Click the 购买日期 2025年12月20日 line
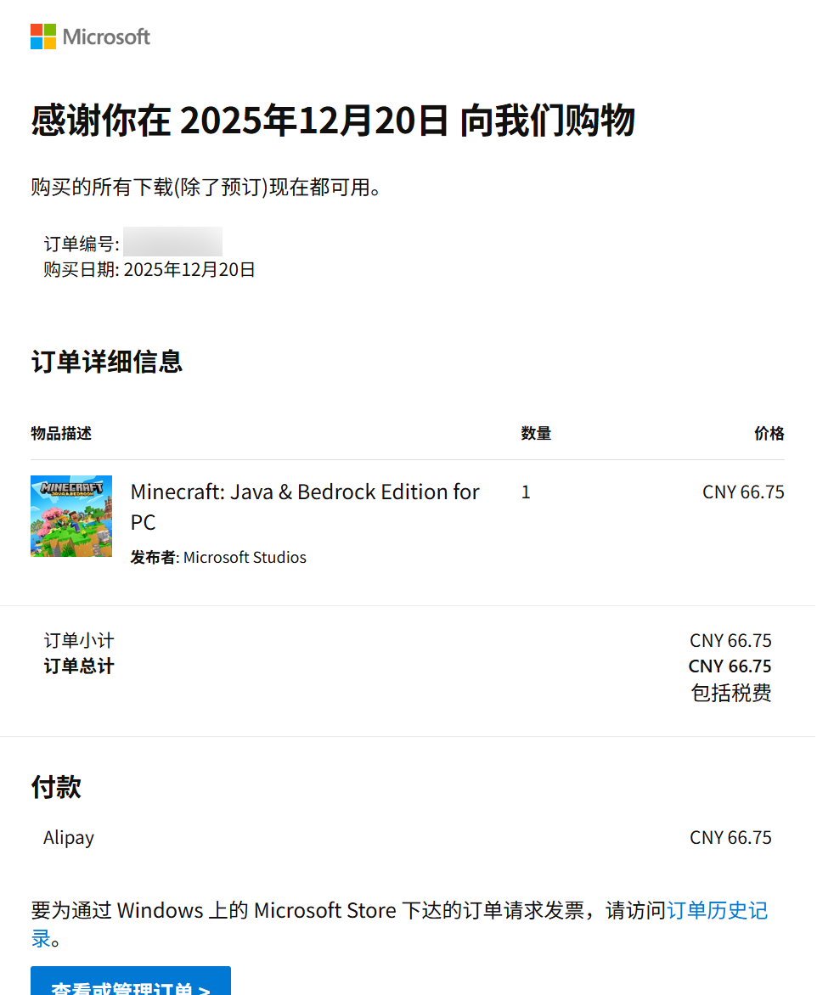Screen dimensions: 817x995 coord(149,270)
